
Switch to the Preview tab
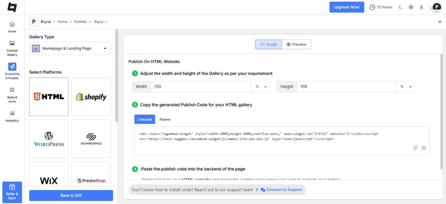(297, 44)
